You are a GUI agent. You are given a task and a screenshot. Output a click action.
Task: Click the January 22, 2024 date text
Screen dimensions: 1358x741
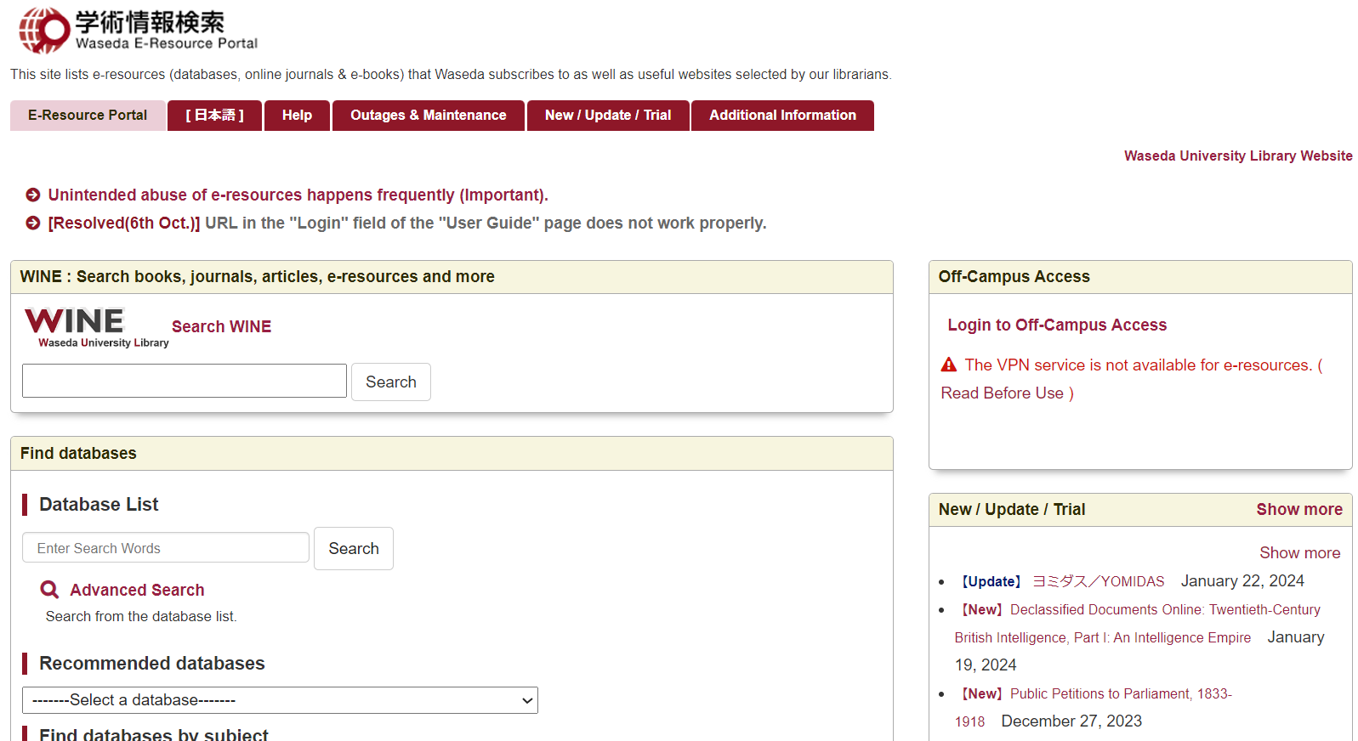click(x=1242, y=581)
